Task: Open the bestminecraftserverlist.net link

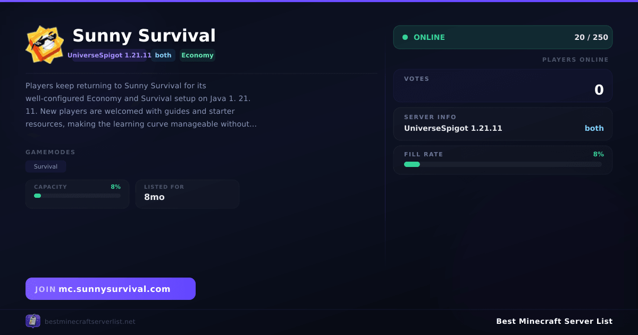Action: [90, 322]
